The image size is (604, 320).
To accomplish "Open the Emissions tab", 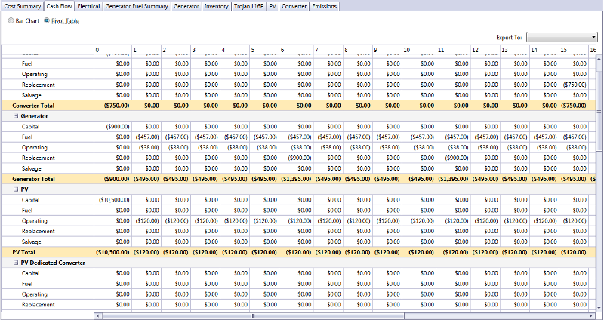I will click(325, 6).
